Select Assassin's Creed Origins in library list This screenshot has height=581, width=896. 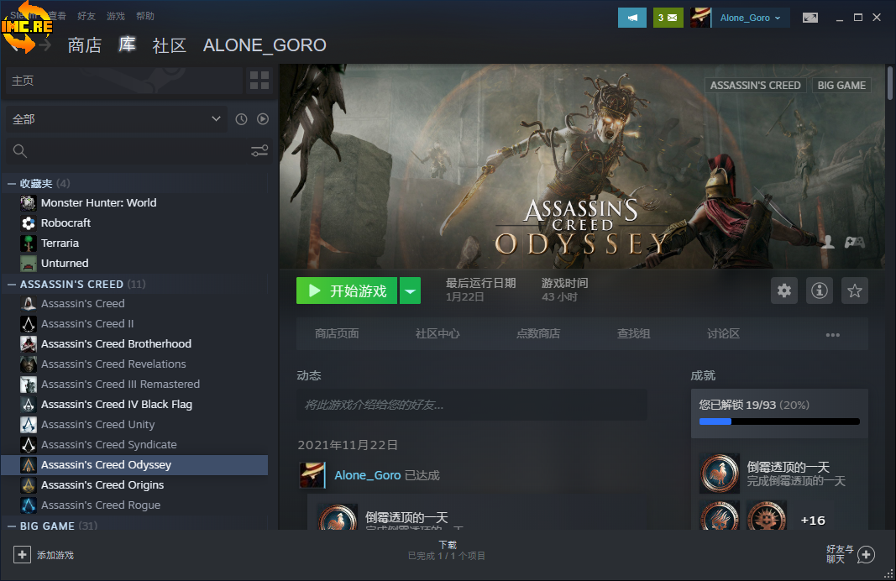(102, 485)
